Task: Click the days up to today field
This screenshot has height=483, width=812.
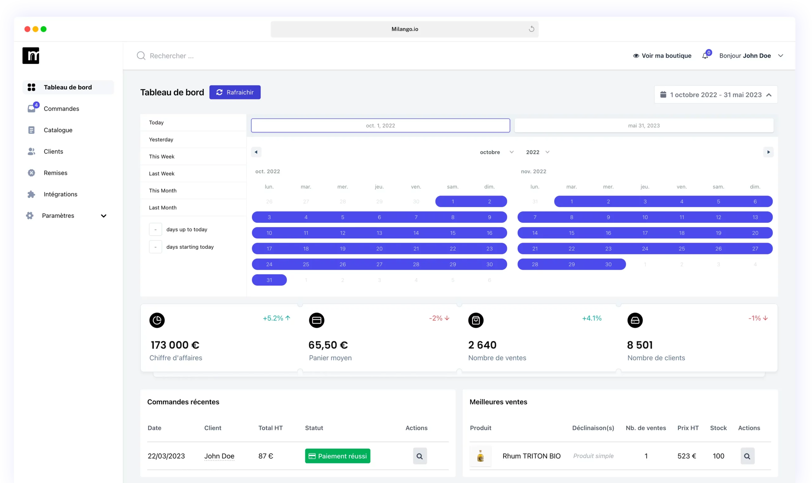Action: [155, 229]
